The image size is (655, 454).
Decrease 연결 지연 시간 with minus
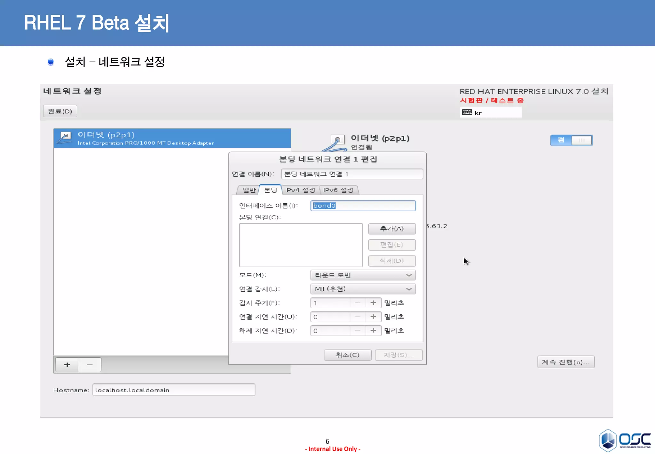point(358,317)
